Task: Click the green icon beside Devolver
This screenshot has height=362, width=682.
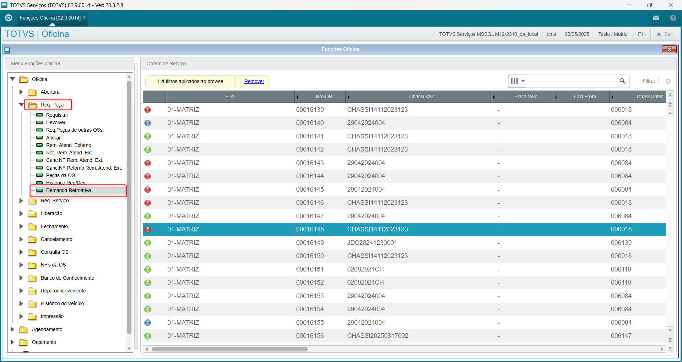Action: 39,122
